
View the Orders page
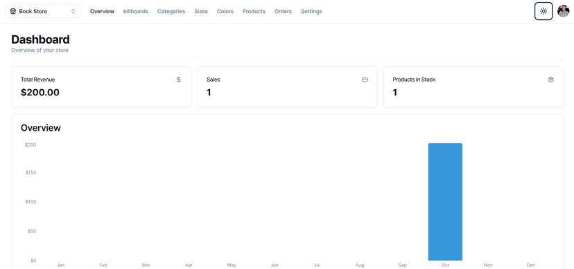tap(284, 11)
